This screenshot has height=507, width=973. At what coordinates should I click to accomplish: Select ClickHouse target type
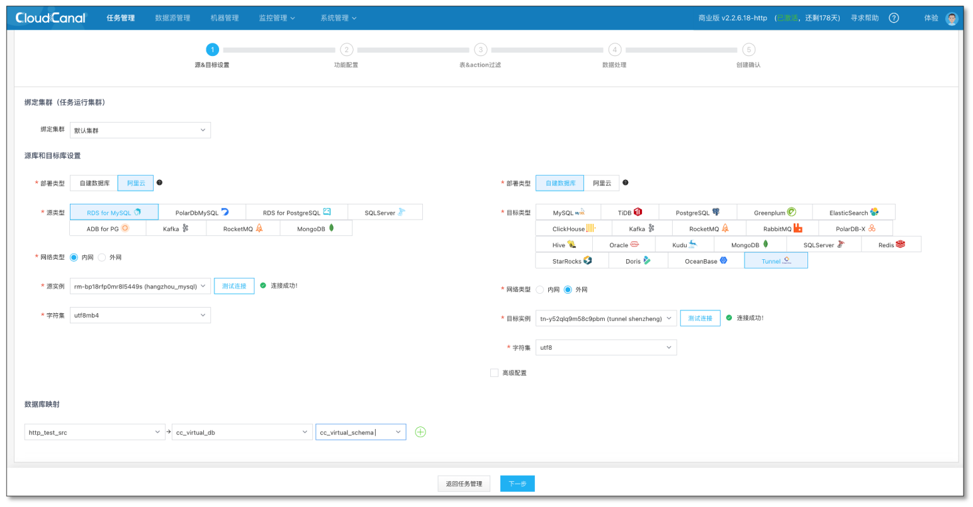click(573, 228)
